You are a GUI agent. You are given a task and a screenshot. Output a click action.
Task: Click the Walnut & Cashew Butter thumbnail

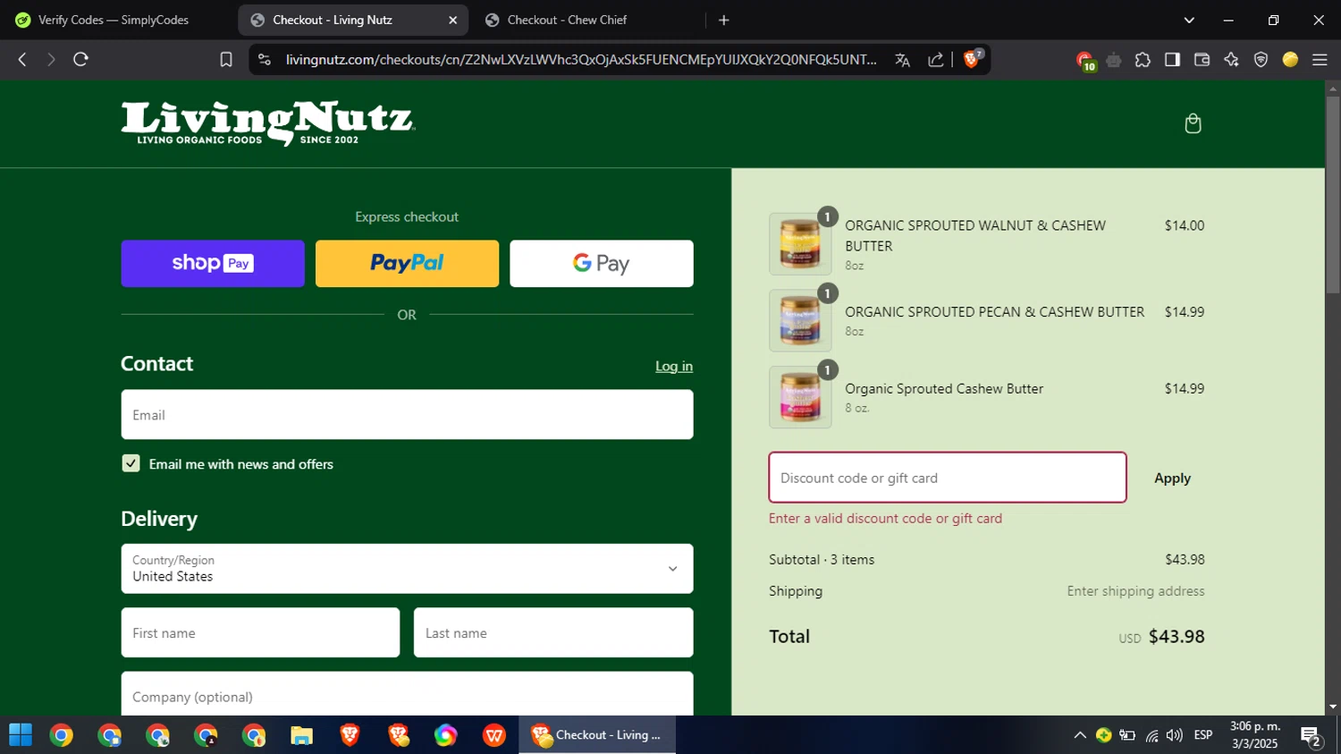[x=800, y=243]
